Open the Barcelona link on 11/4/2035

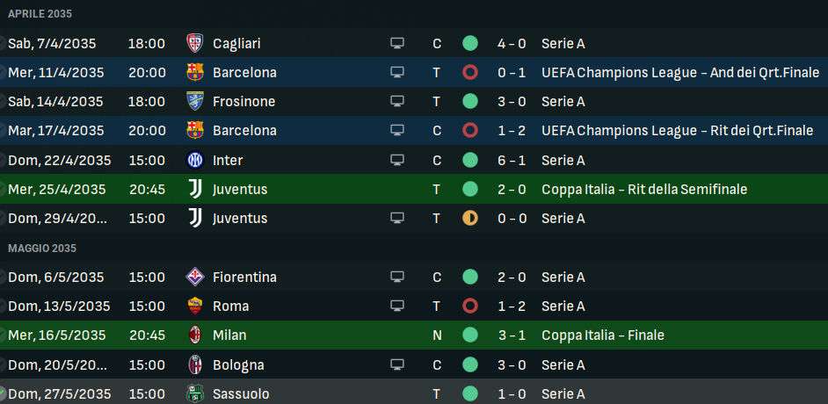(244, 72)
